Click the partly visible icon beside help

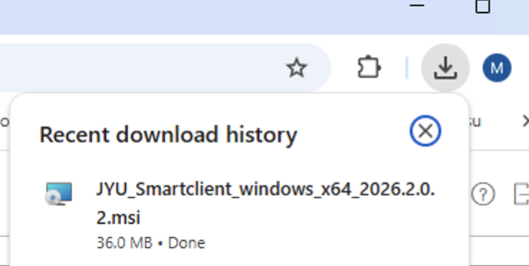click(x=521, y=194)
